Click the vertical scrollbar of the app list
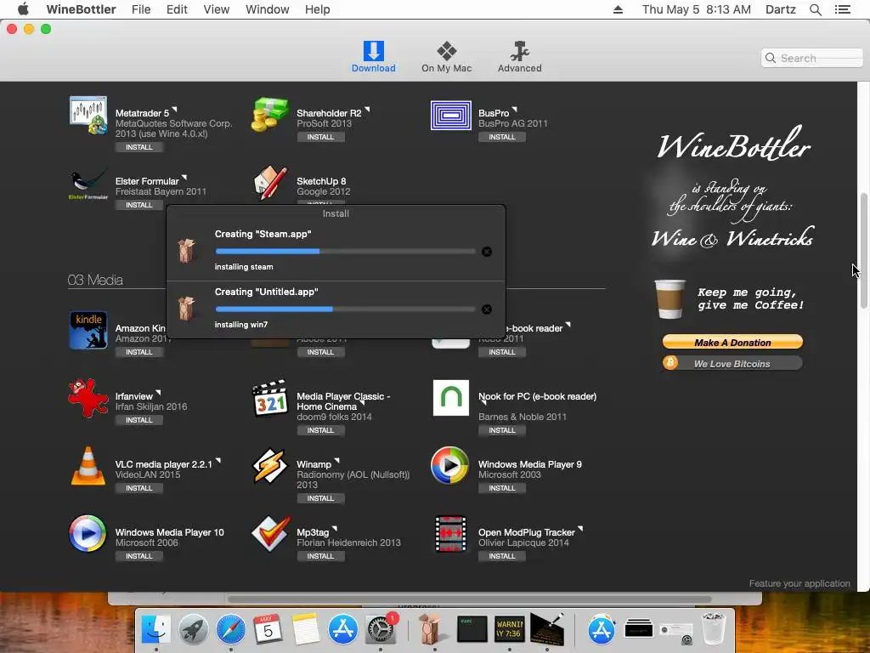This screenshot has height=653, width=870. (863, 251)
